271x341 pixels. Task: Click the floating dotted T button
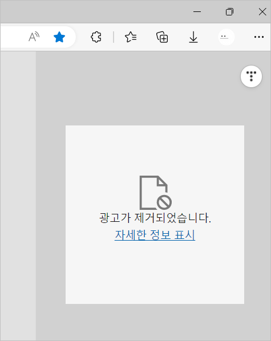[x=251, y=76]
